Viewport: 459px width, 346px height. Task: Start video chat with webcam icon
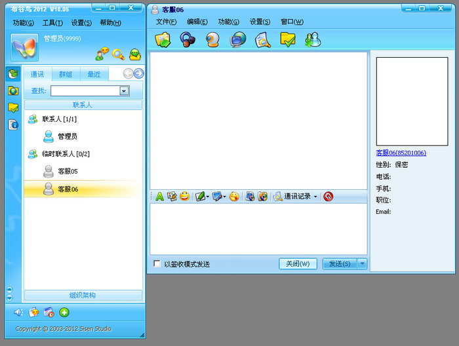pos(212,40)
